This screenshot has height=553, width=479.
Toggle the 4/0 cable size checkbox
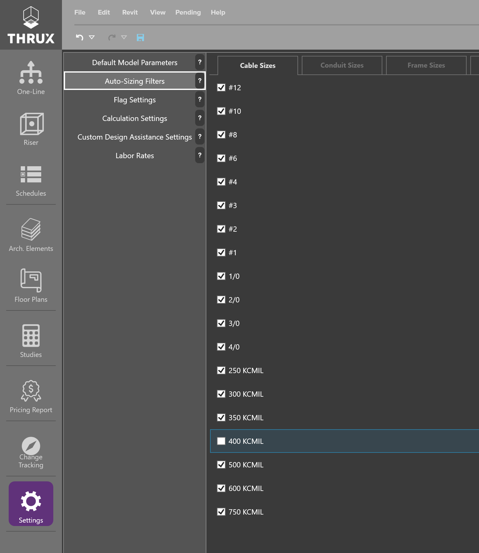221,347
